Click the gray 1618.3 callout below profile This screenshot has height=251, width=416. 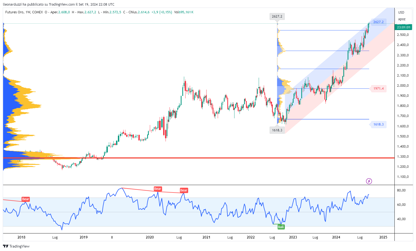tap(277, 130)
